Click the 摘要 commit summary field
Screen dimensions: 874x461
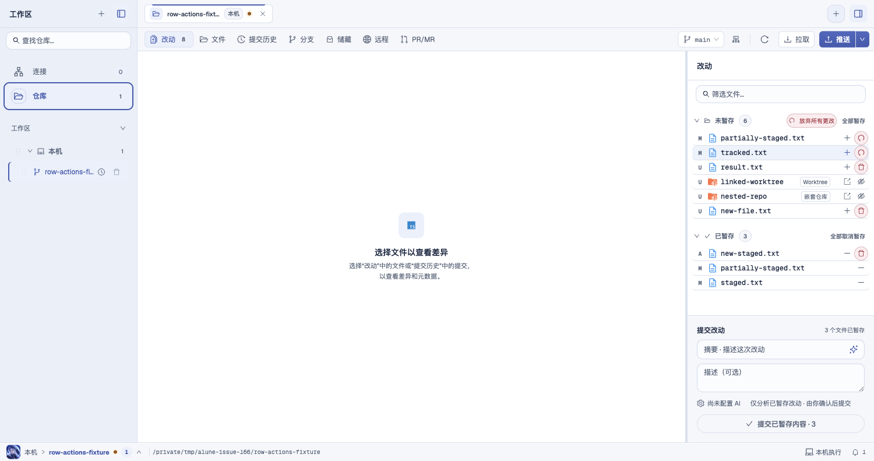coord(781,350)
